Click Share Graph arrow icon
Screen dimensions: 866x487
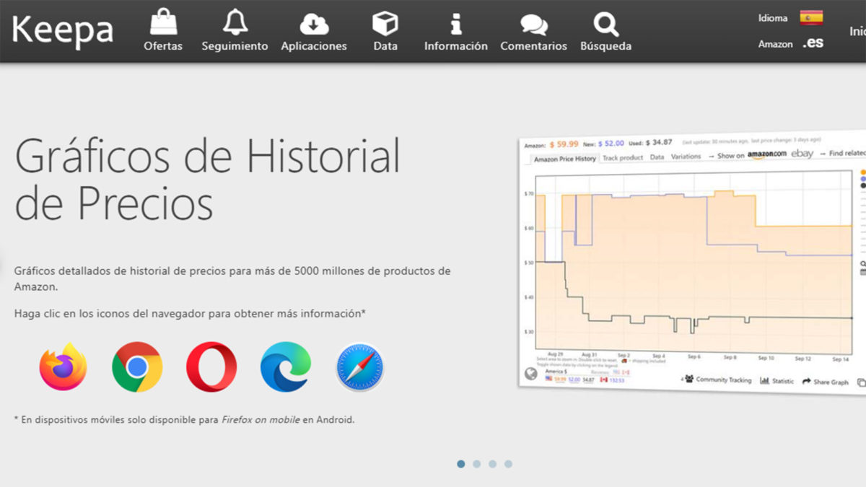point(807,381)
